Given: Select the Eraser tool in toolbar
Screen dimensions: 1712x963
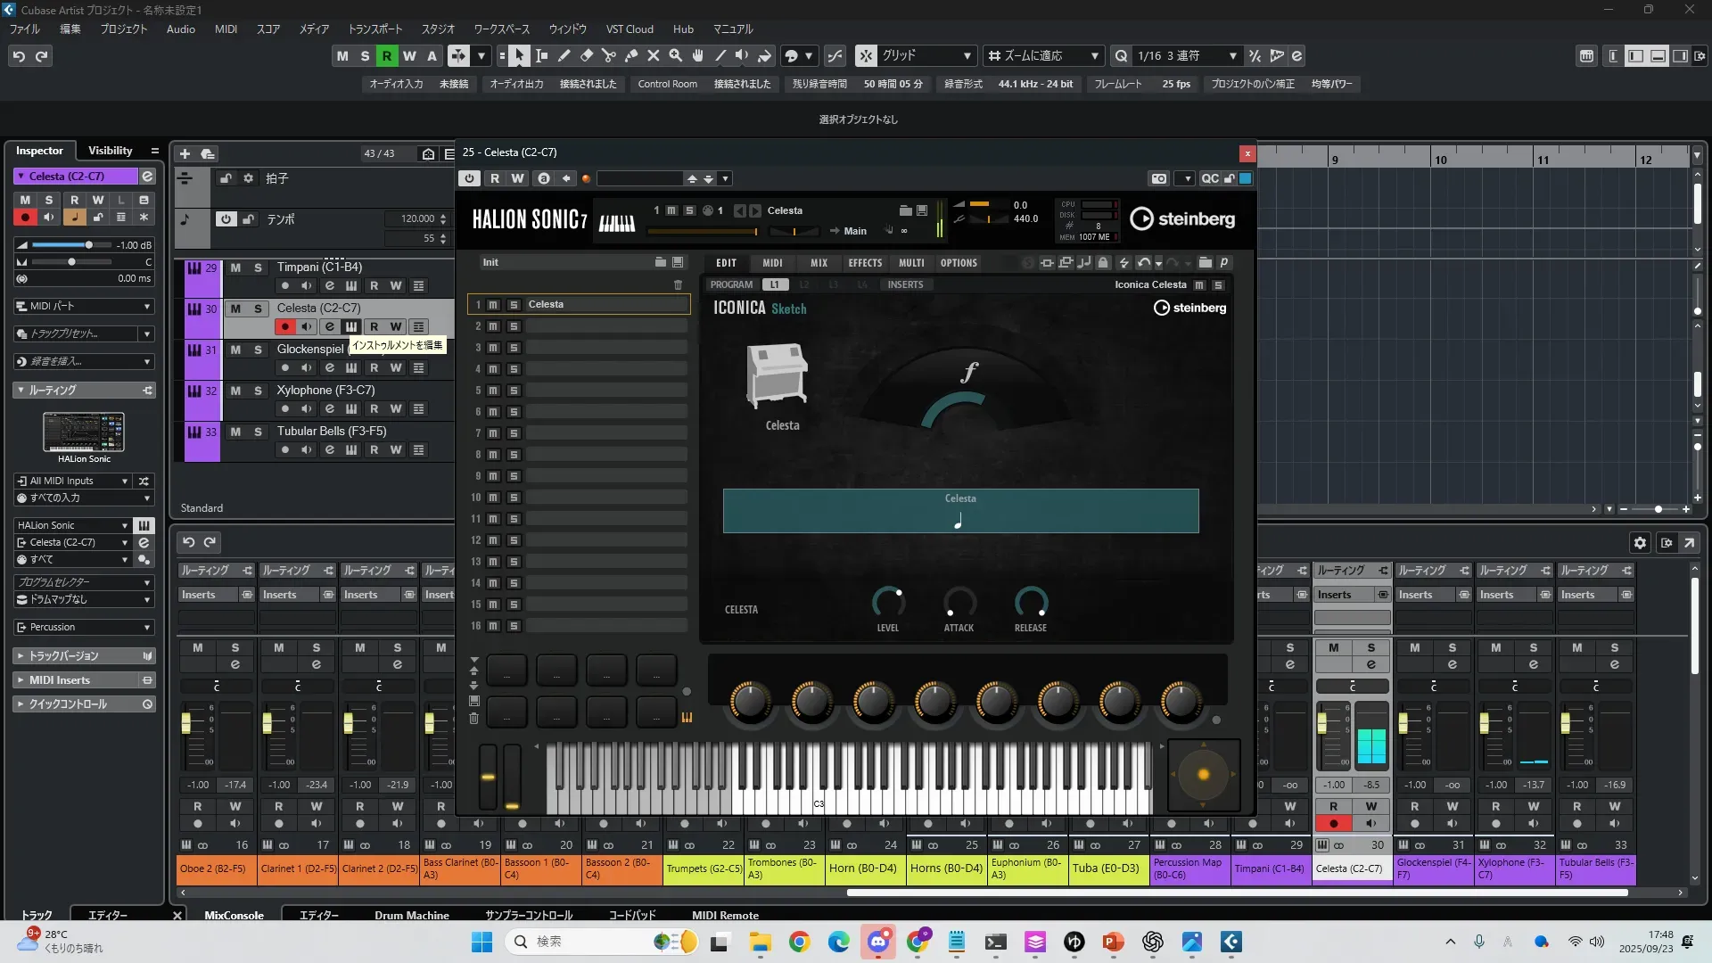Looking at the screenshot, I should [587, 56].
